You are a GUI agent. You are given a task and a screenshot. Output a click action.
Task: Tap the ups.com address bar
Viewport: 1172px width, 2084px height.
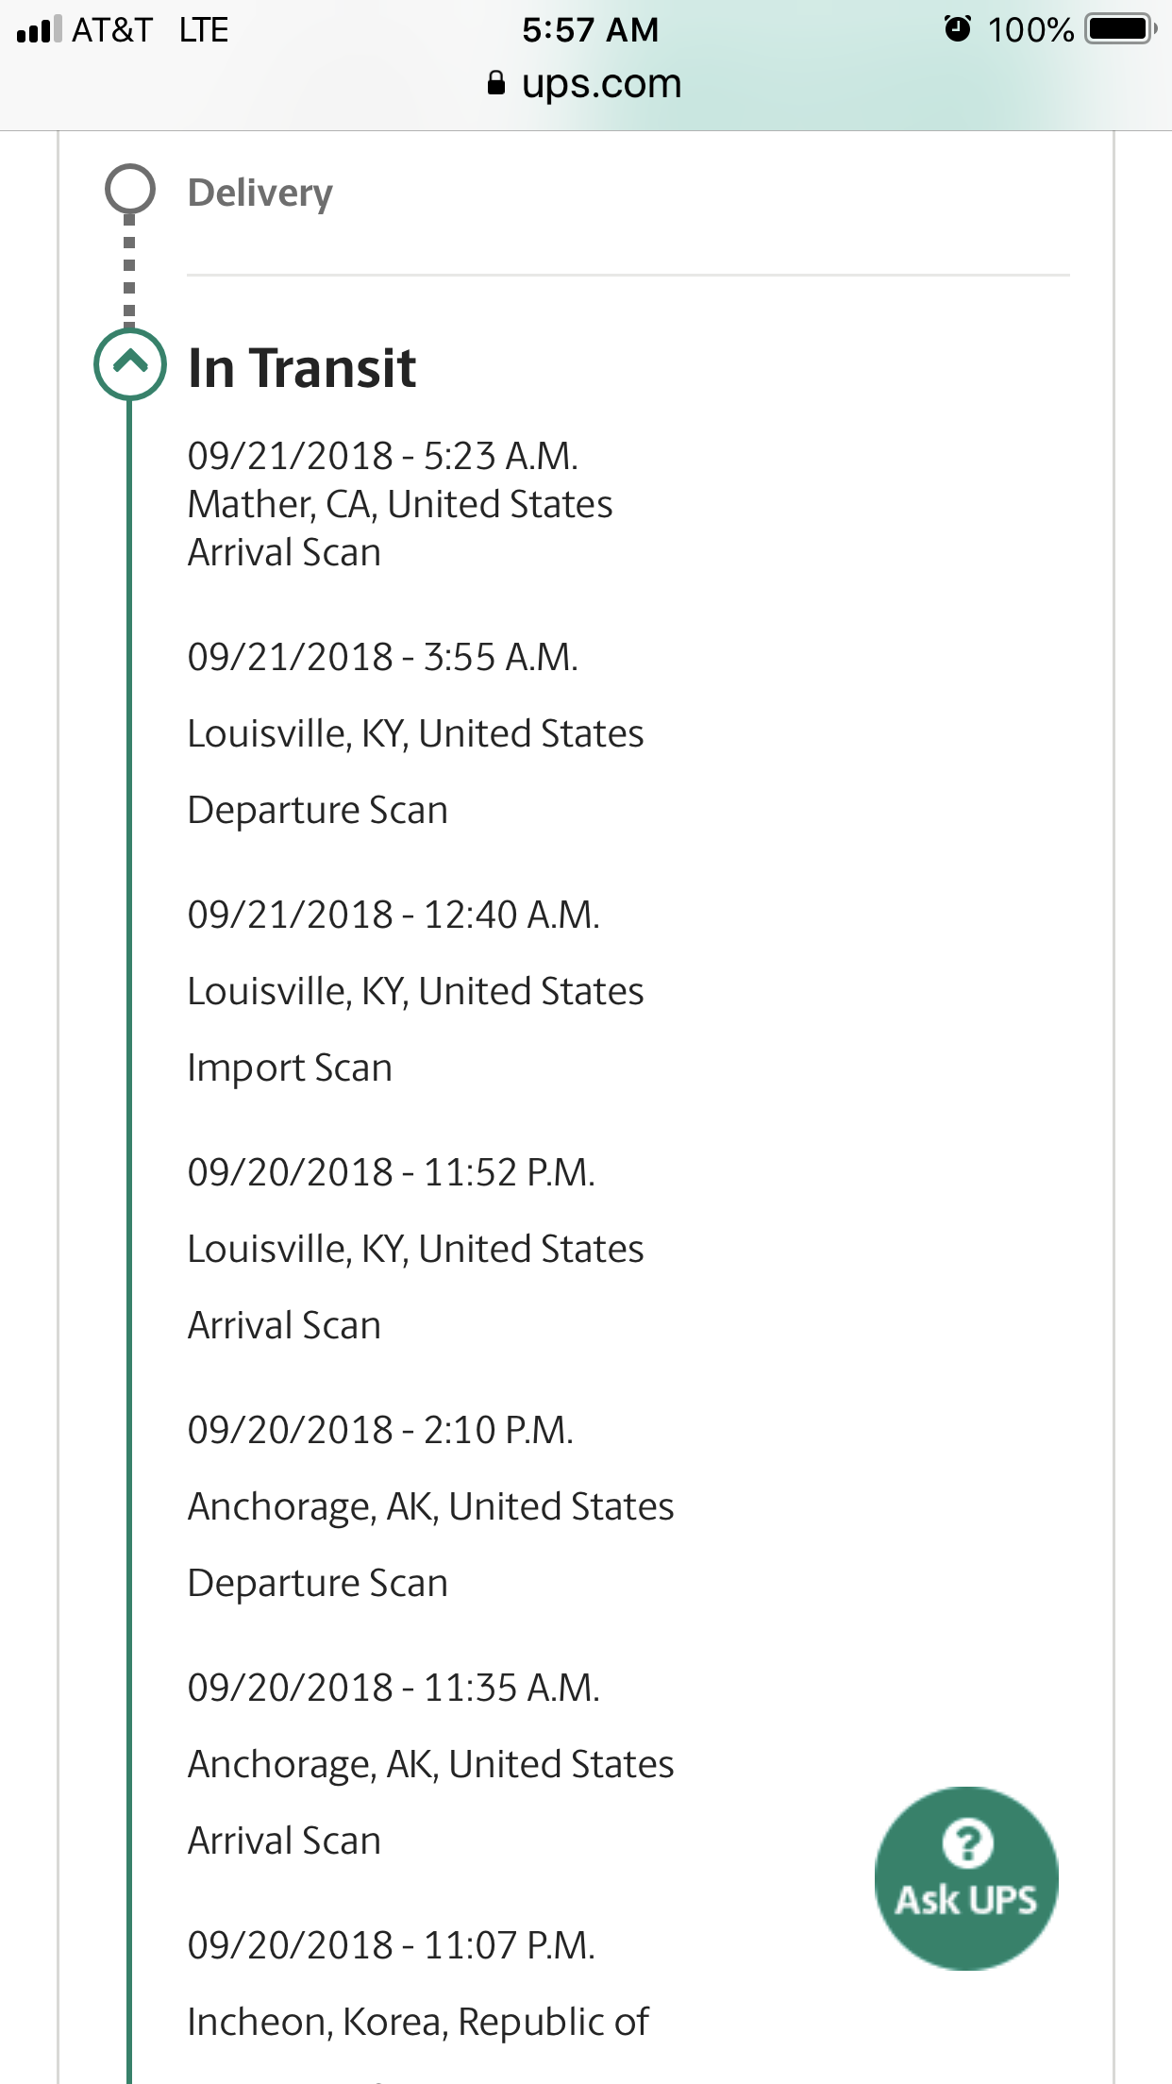pyautogui.click(x=600, y=84)
